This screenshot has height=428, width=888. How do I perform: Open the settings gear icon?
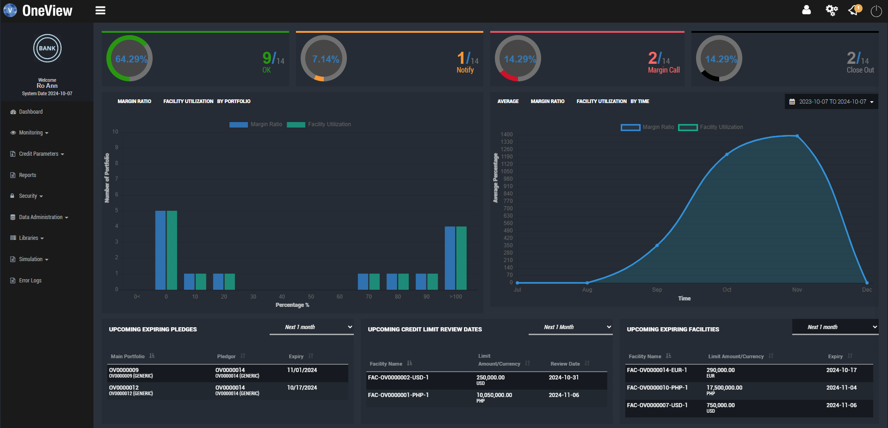(x=832, y=10)
